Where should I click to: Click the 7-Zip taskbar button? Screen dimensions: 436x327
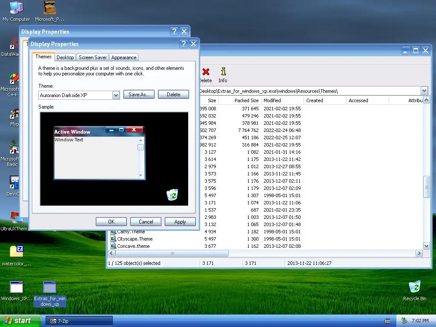point(79,321)
